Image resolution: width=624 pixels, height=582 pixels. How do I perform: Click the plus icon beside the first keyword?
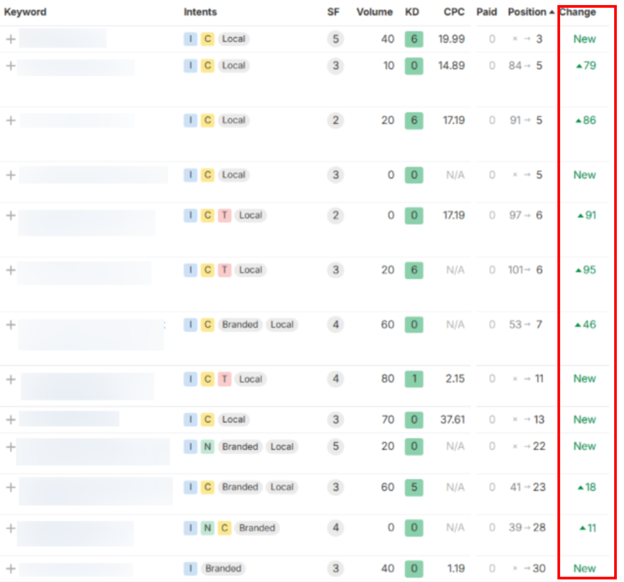pos(11,39)
